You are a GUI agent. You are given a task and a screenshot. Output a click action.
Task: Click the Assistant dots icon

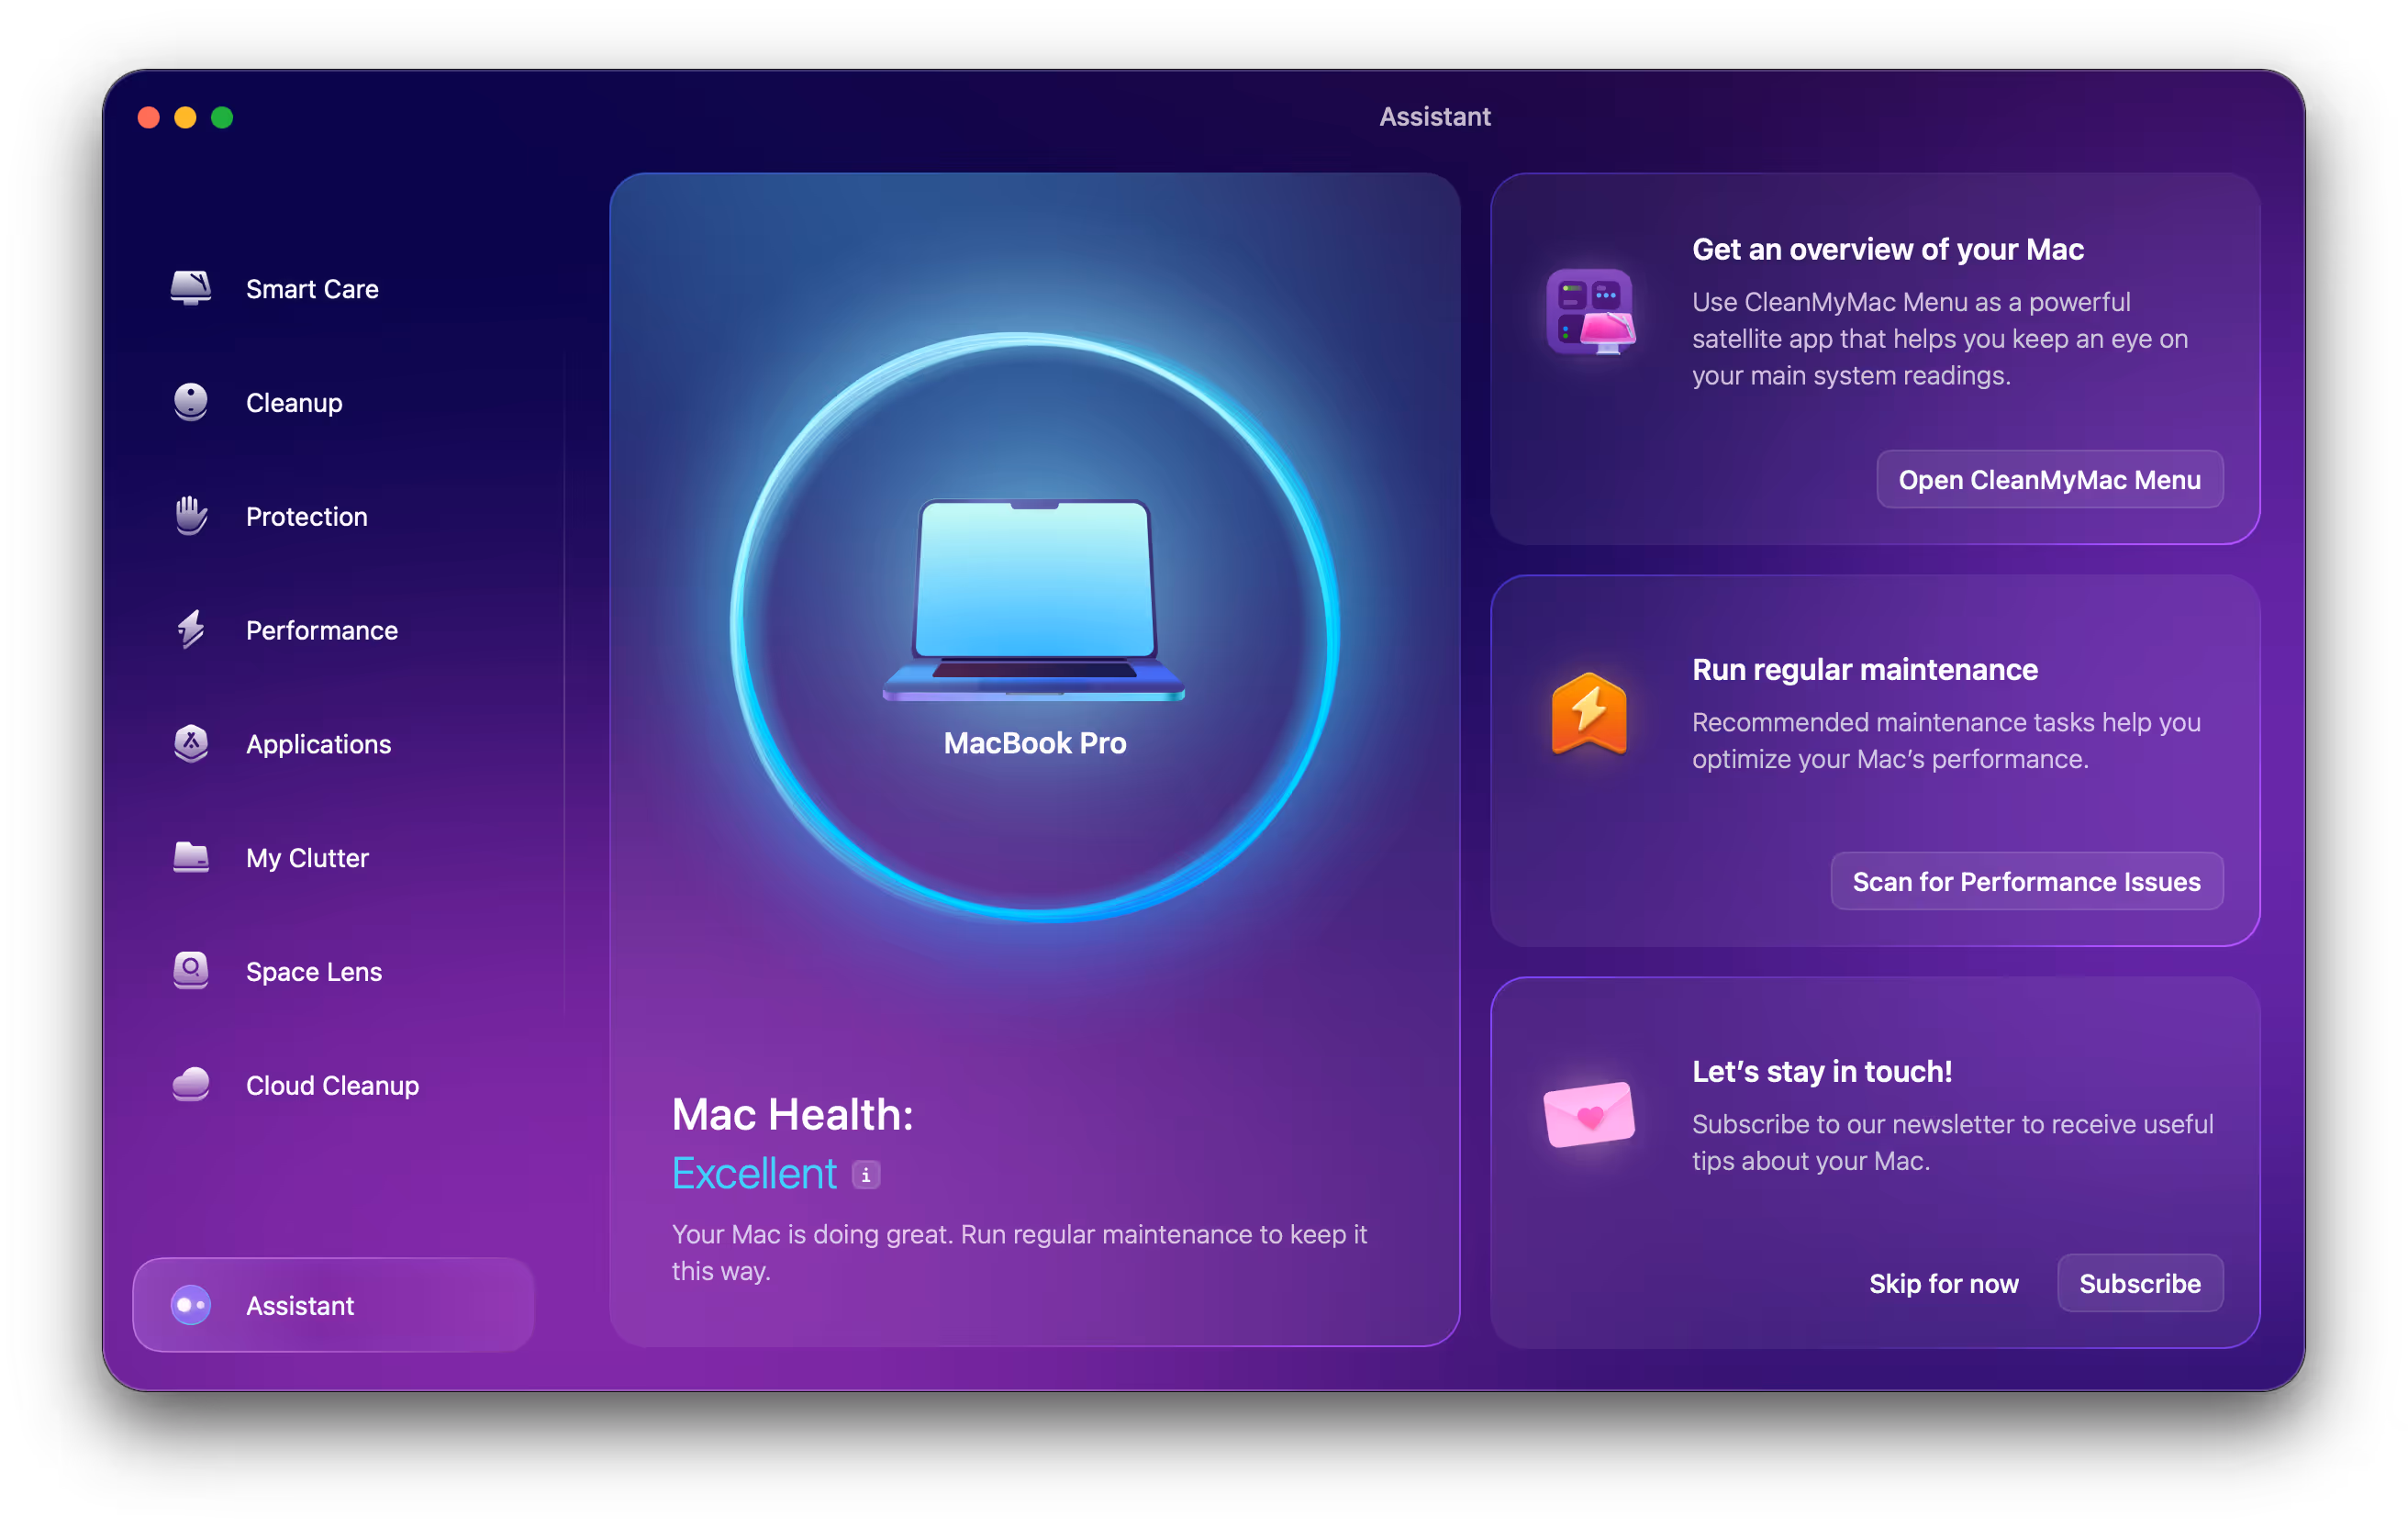(x=190, y=1305)
